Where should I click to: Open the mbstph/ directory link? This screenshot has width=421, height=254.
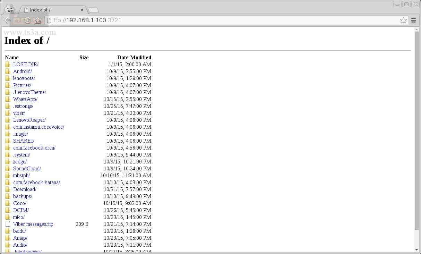click(x=22, y=176)
